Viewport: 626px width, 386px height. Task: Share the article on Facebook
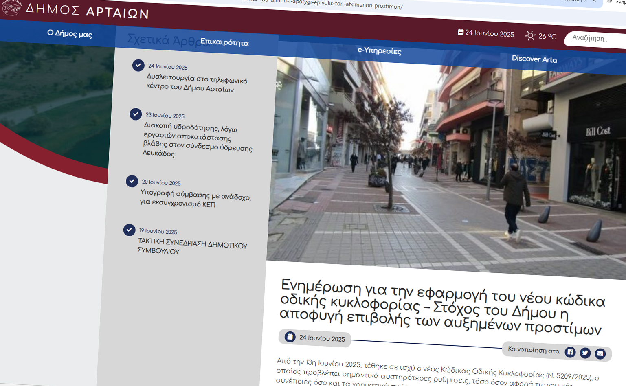point(570,352)
